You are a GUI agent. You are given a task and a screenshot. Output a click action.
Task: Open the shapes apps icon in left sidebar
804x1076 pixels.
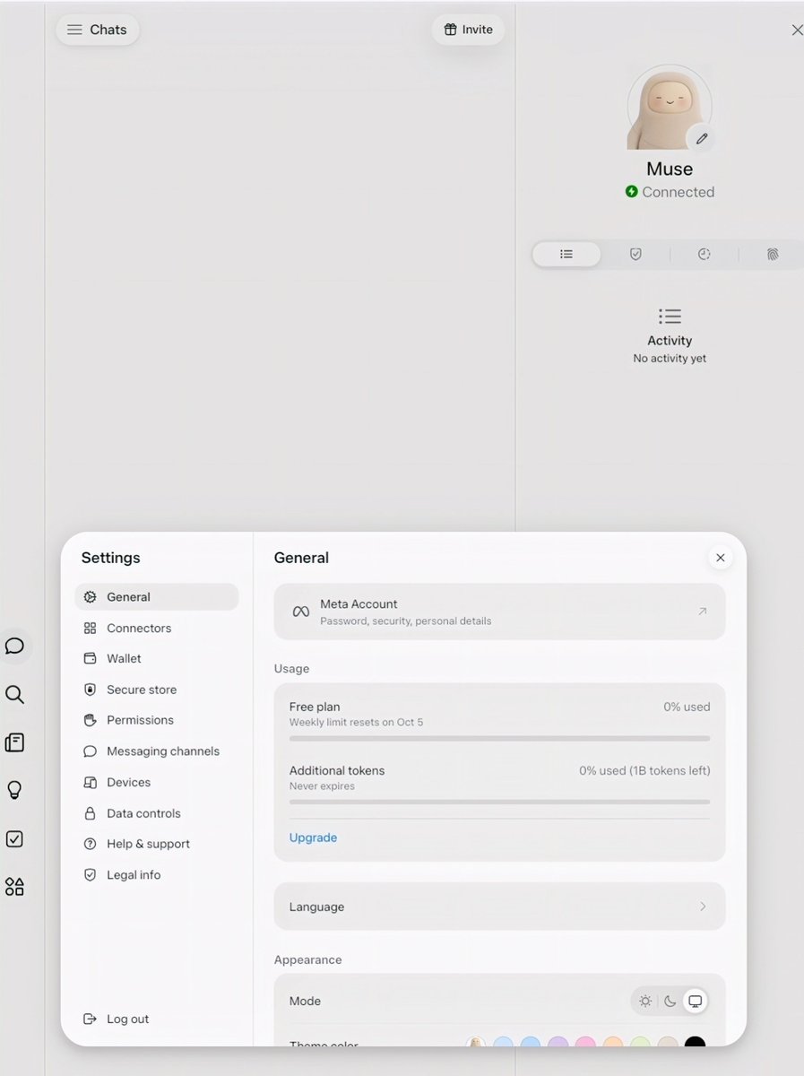pos(14,887)
